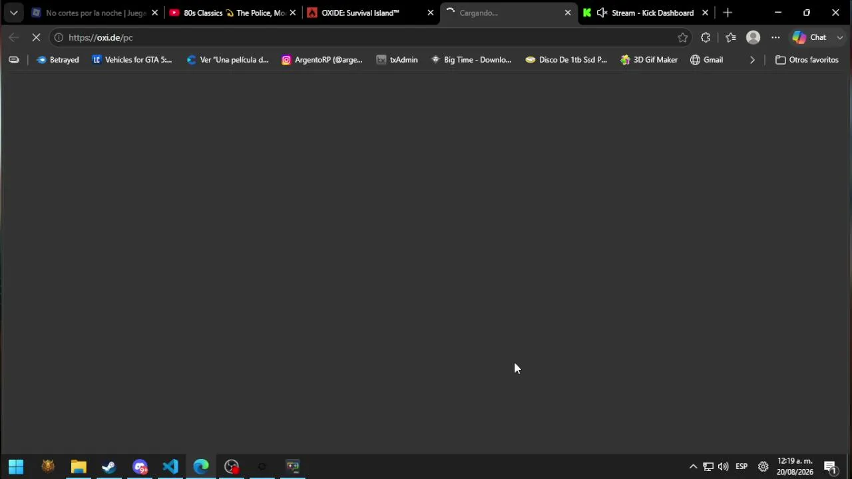View site information icon in address bar
Image resolution: width=852 pixels, height=479 pixels.
(59, 37)
